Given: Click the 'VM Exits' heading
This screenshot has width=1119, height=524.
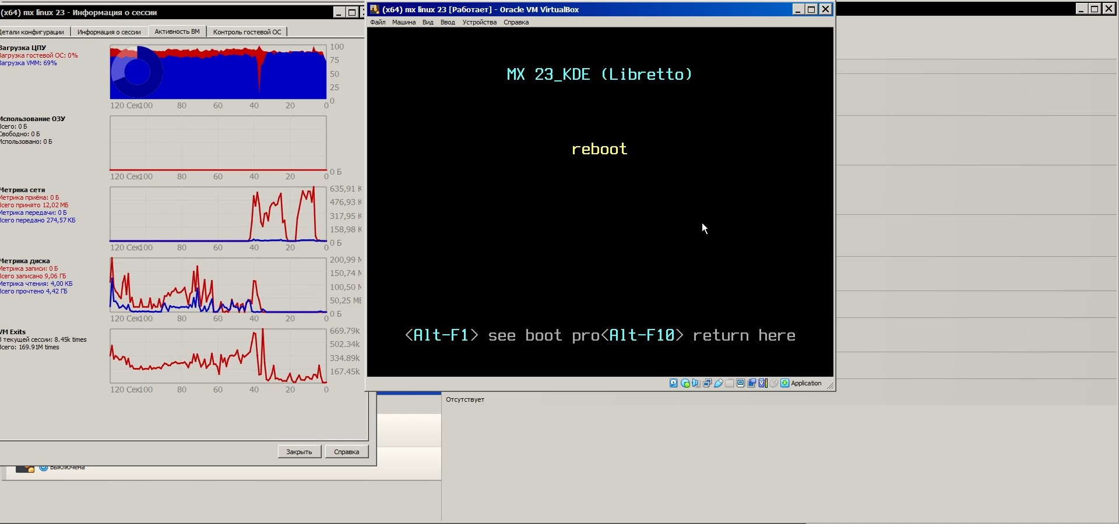Looking at the screenshot, I should 13,332.
